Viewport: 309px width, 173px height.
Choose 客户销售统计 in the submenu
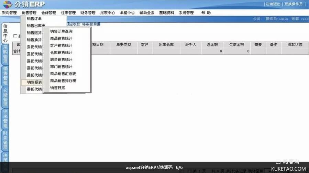click(61, 45)
